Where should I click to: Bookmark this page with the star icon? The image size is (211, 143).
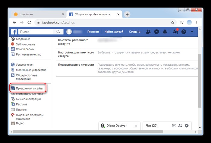point(172,23)
